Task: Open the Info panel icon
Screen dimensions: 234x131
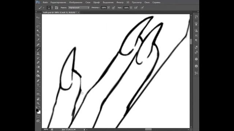Action: pos(196,66)
